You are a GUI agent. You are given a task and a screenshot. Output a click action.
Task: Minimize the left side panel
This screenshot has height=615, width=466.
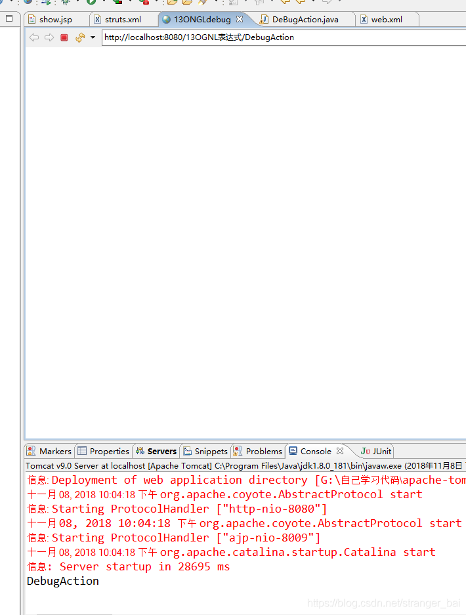click(9, 18)
